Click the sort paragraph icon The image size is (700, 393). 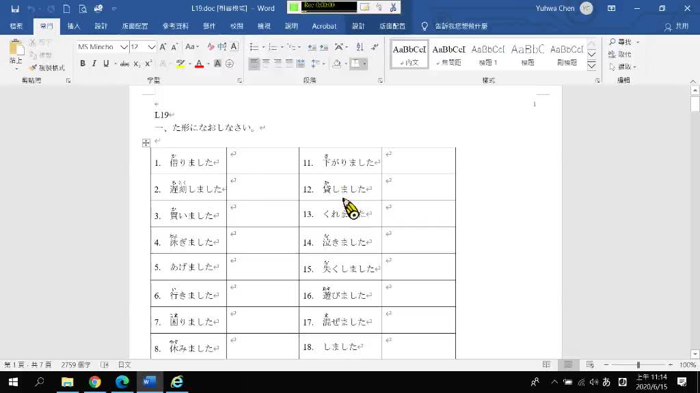point(360,47)
